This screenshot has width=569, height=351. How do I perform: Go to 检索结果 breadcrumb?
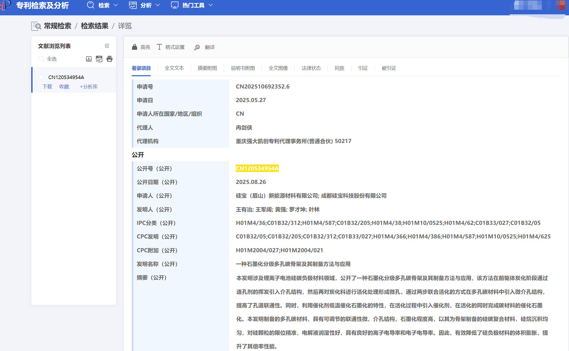[95, 26]
